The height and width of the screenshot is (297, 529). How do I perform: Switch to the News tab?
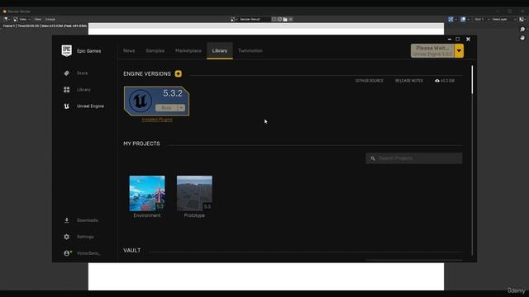point(129,50)
